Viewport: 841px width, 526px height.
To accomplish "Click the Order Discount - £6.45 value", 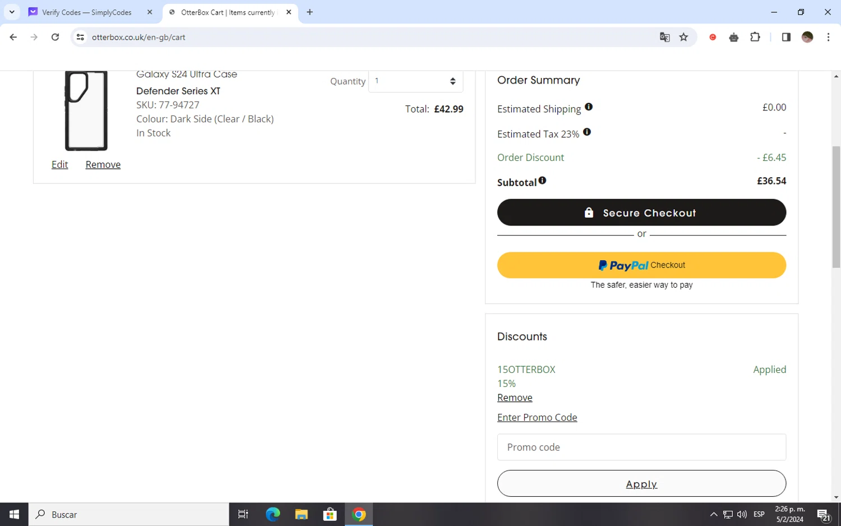I will pos(771,158).
